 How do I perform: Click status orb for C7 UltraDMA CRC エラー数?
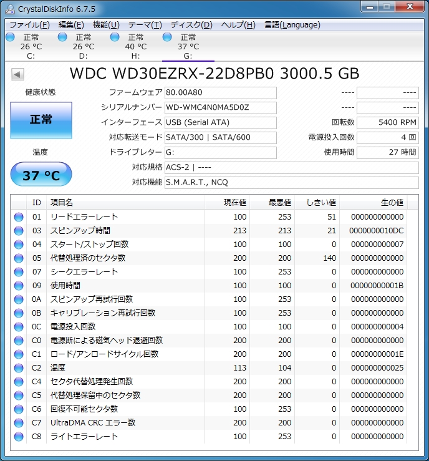coord(19,423)
